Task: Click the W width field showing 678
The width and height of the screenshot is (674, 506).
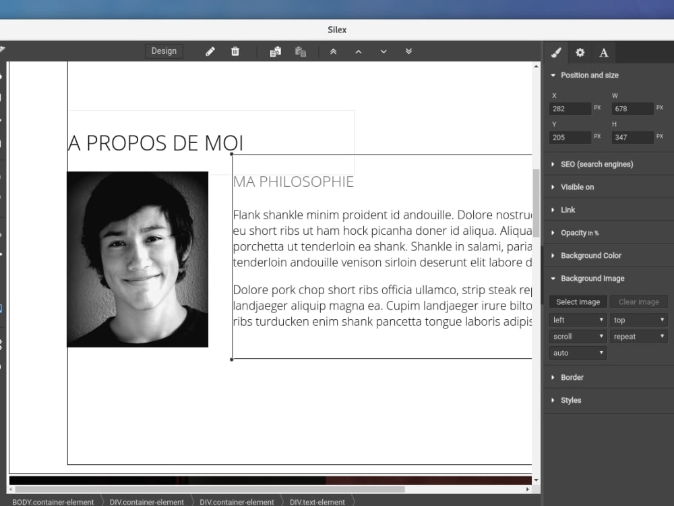Action: click(x=633, y=109)
